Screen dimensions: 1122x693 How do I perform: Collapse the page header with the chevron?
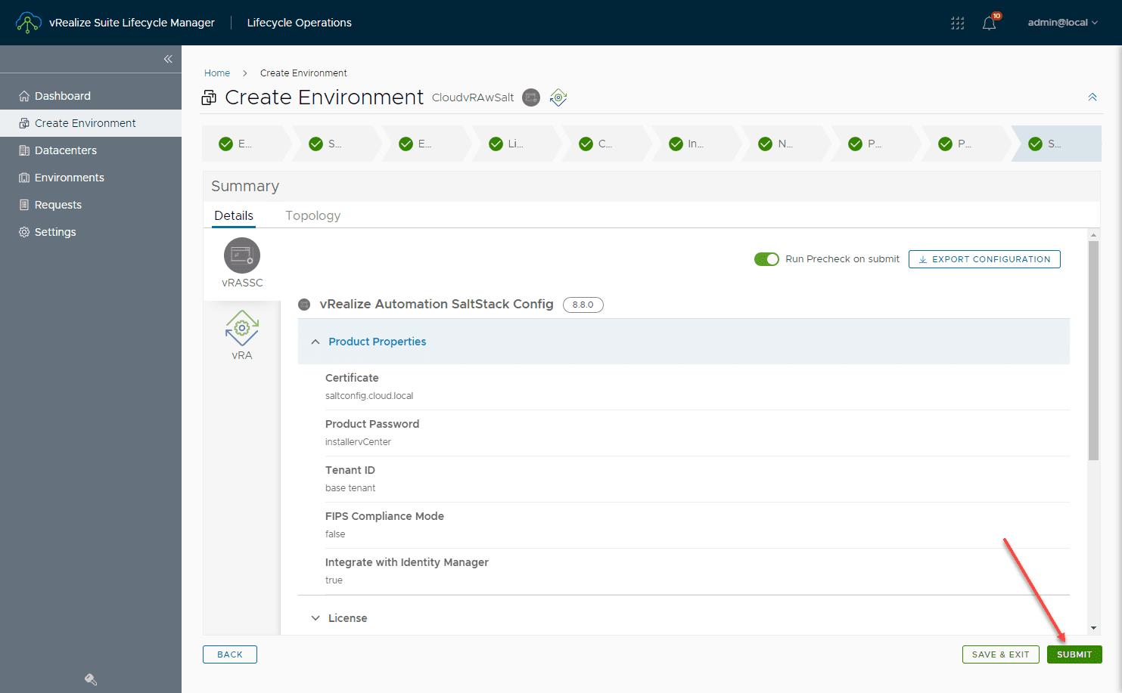(x=1092, y=97)
